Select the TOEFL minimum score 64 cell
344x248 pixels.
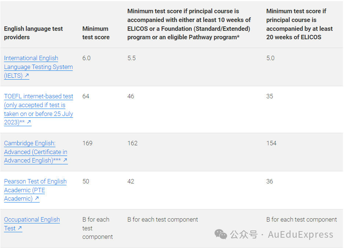click(x=86, y=96)
